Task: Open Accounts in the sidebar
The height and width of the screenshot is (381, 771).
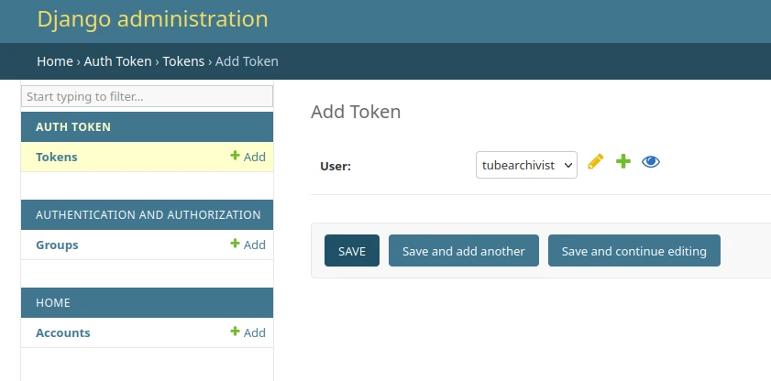Action: (x=63, y=332)
